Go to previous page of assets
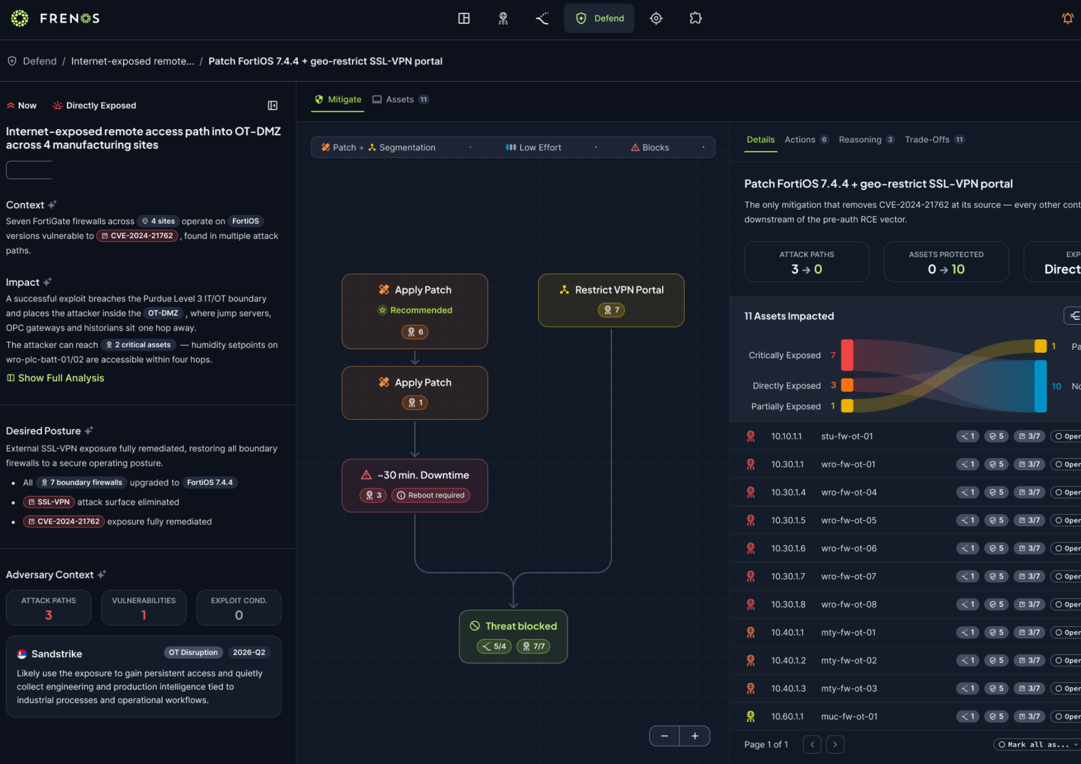The width and height of the screenshot is (1081, 764). (x=812, y=745)
